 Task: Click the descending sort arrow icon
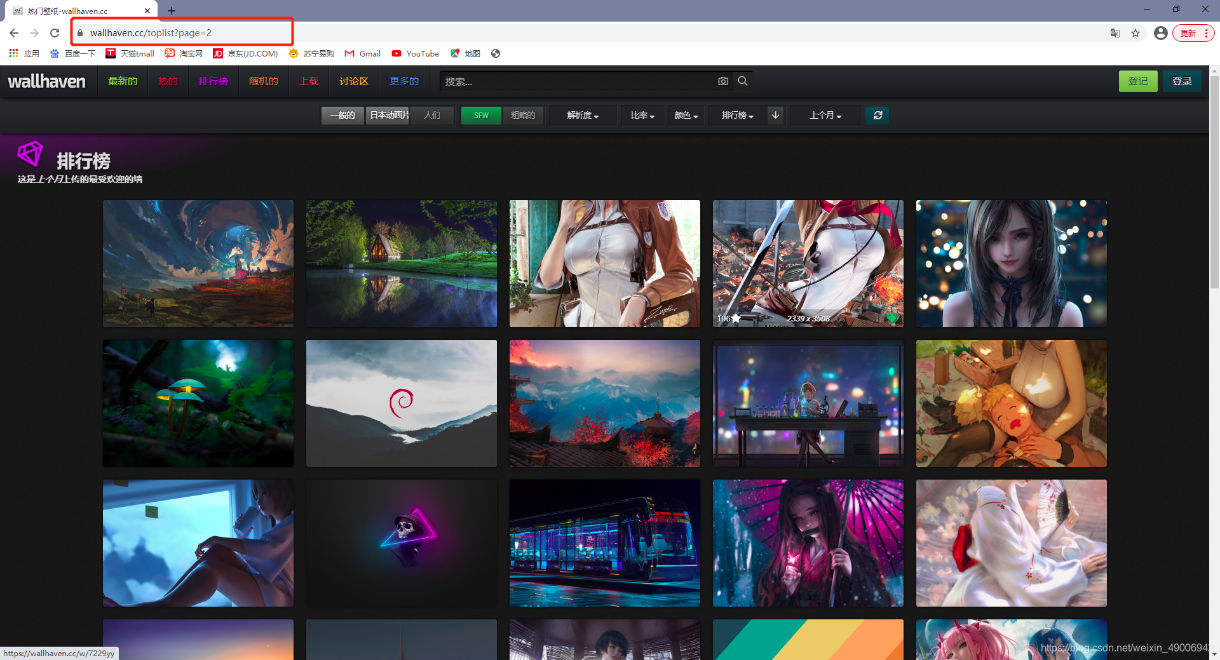tap(775, 115)
